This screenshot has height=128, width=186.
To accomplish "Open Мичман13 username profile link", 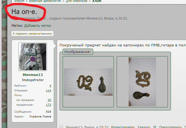I will click(33, 75).
